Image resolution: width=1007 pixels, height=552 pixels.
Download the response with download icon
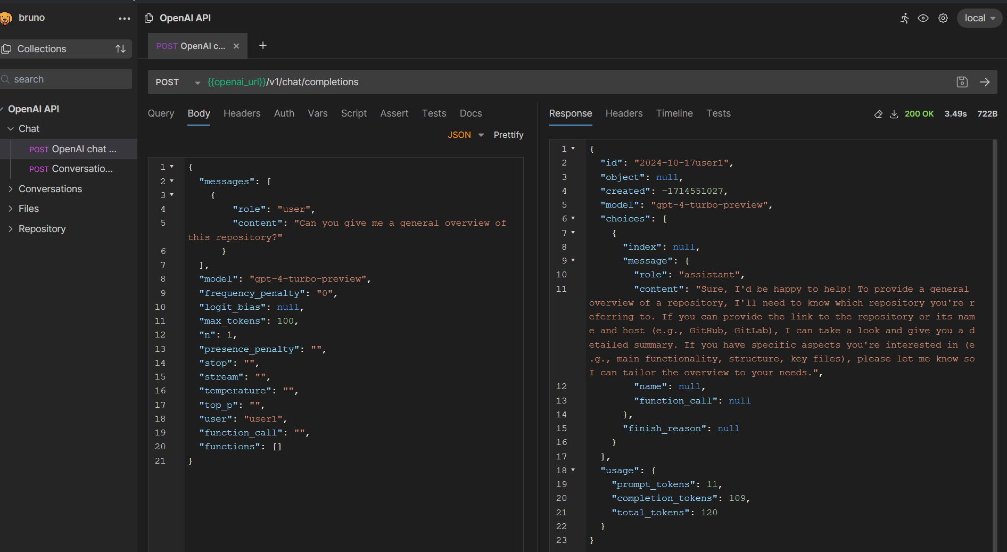894,114
